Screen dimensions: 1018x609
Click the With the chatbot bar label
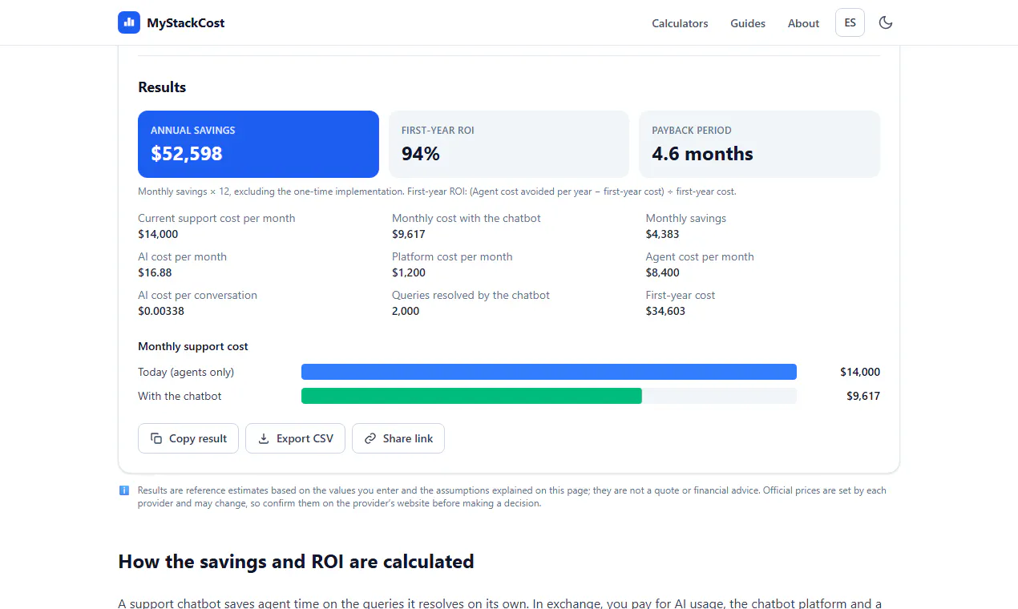[180, 396]
